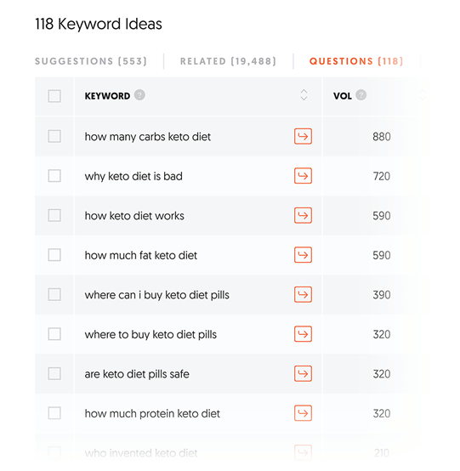Check the box for 'are keto diet pills safe'

[54, 374]
